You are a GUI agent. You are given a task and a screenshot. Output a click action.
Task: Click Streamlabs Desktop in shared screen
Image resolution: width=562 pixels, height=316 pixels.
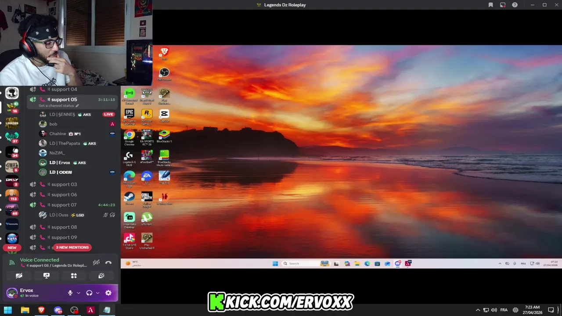pyautogui.click(x=129, y=220)
